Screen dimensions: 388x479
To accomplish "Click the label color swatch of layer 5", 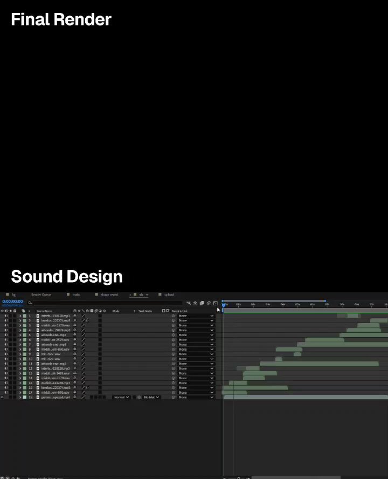I will pos(25,335).
